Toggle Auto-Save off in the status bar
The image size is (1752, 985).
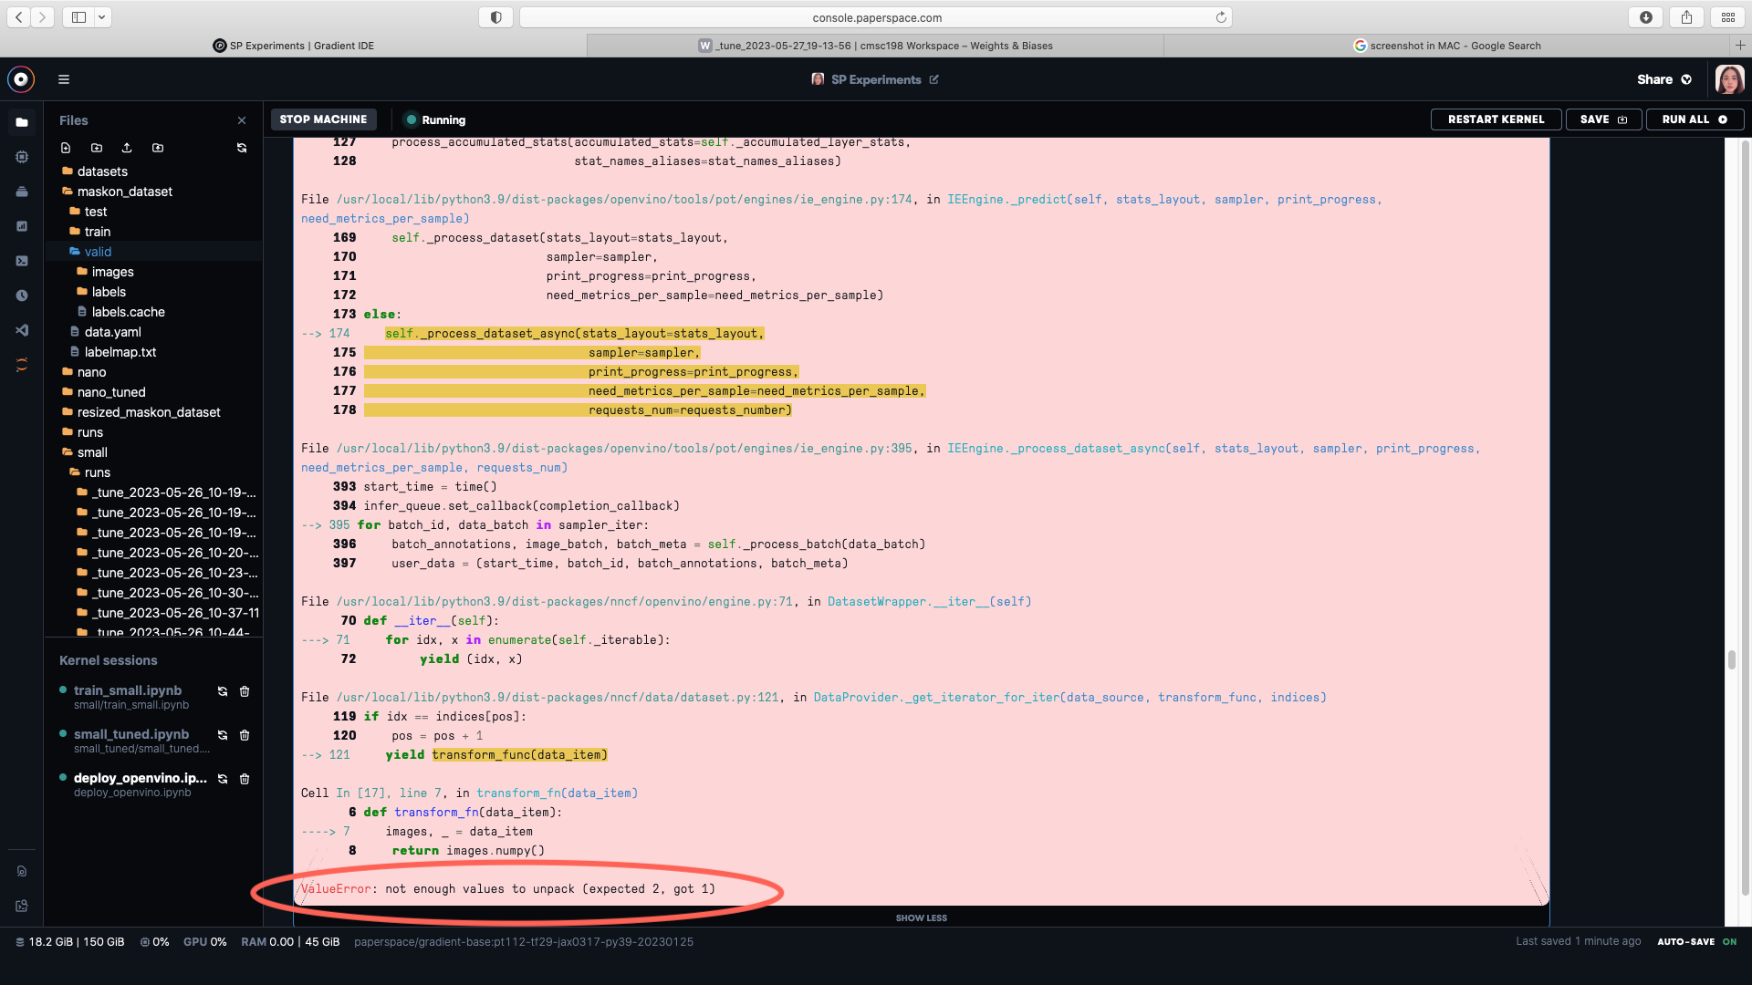click(1731, 941)
